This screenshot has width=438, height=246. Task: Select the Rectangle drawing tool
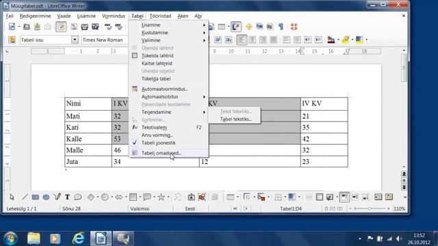(35, 197)
